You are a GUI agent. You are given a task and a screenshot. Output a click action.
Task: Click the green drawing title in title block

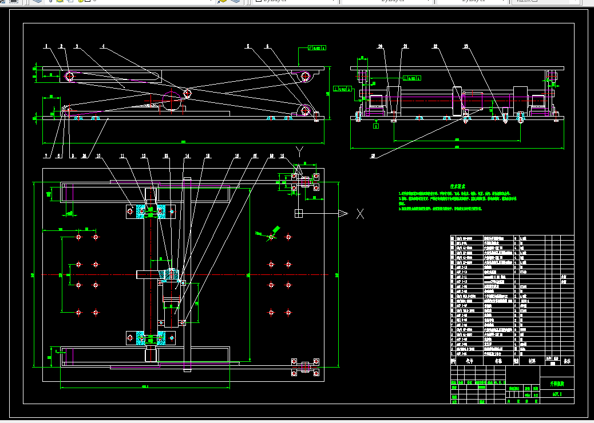tap(557, 384)
